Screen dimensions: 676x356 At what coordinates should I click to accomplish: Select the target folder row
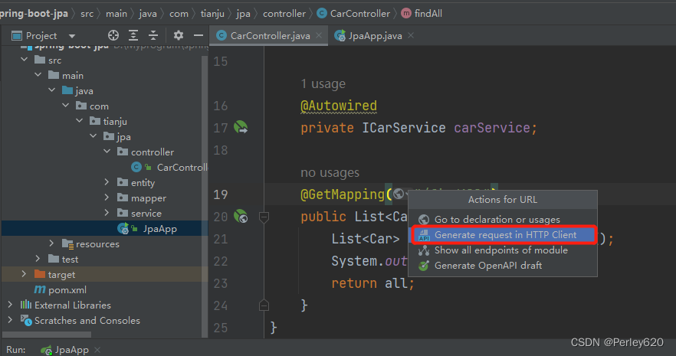coord(105,274)
